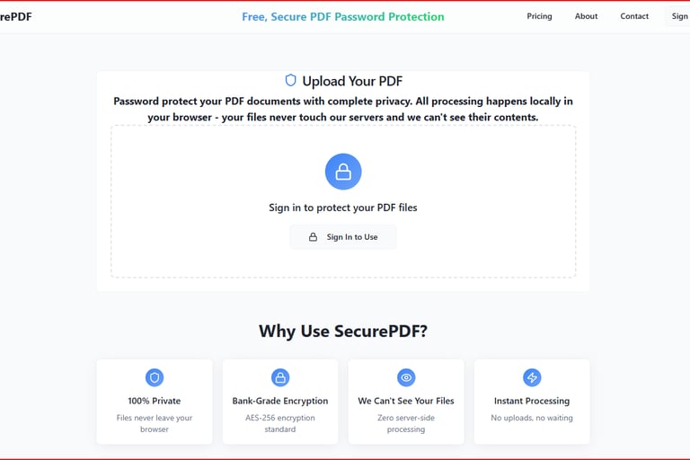Select the Instant Processing feature card

(x=532, y=402)
